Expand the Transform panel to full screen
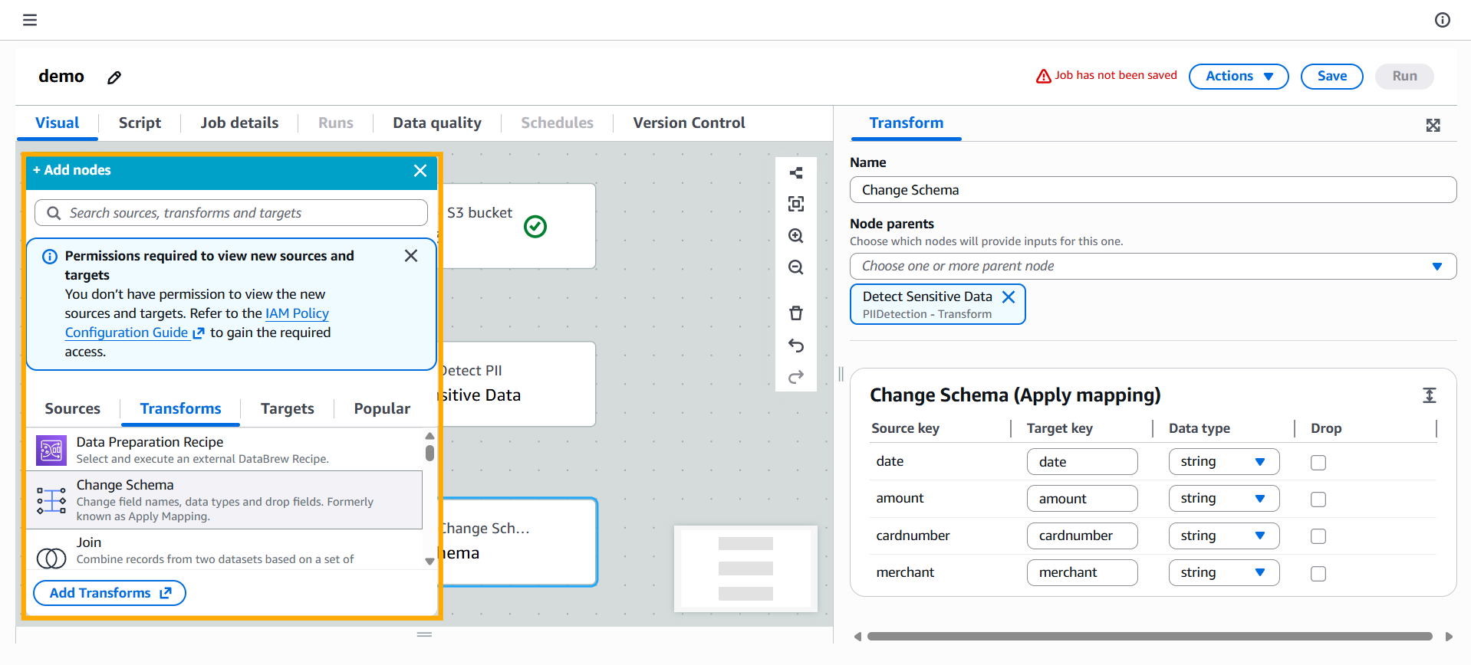Image resolution: width=1471 pixels, height=665 pixels. (1433, 125)
